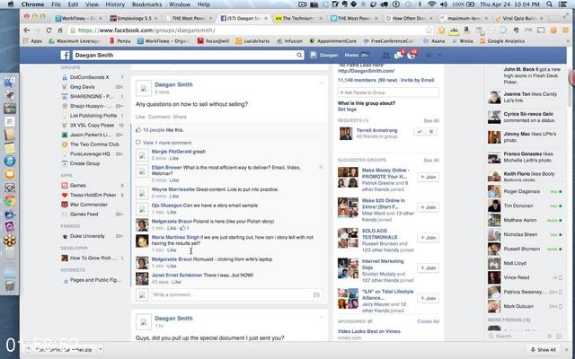This screenshot has width=575, height=359.
Task: Open DotComSecrets X group
Action: coord(90,77)
